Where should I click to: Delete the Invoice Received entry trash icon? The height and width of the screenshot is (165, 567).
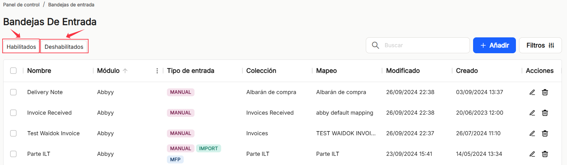point(545,113)
